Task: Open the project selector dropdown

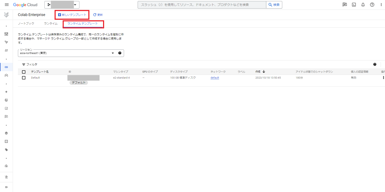Action: (x=62, y=5)
